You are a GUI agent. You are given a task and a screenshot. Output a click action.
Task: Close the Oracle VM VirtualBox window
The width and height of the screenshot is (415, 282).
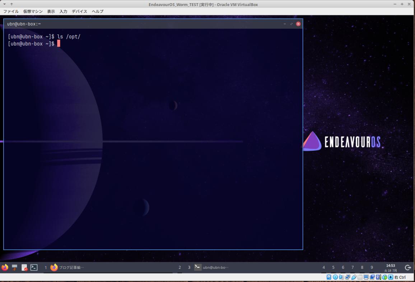(409, 4)
